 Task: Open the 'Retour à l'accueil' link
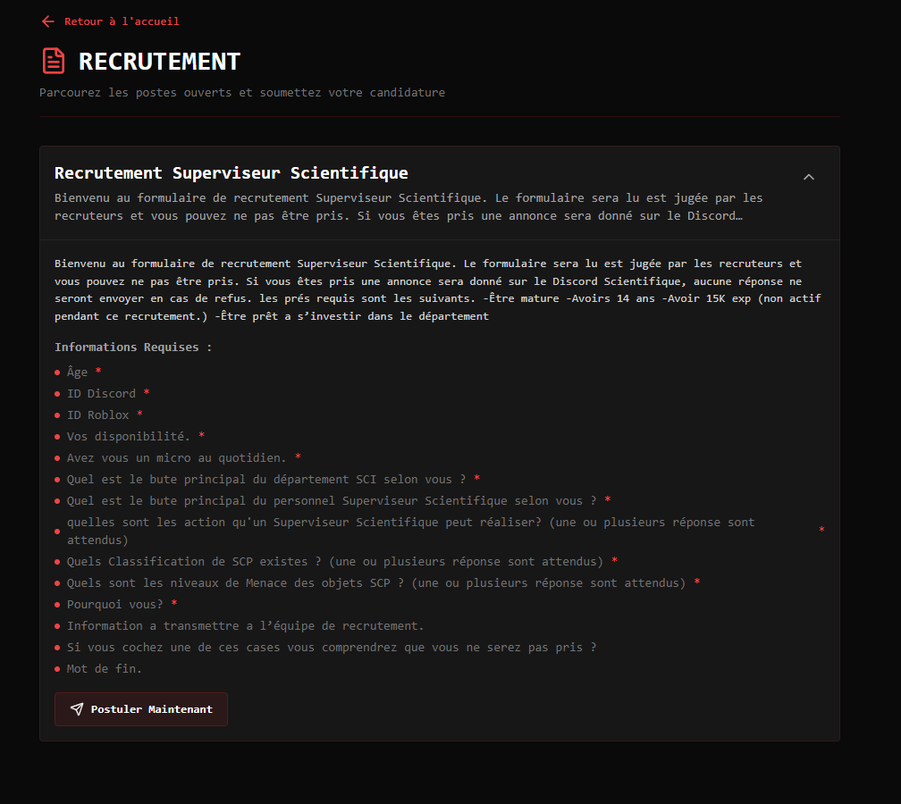pyautogui.click(x=121, y=21)
